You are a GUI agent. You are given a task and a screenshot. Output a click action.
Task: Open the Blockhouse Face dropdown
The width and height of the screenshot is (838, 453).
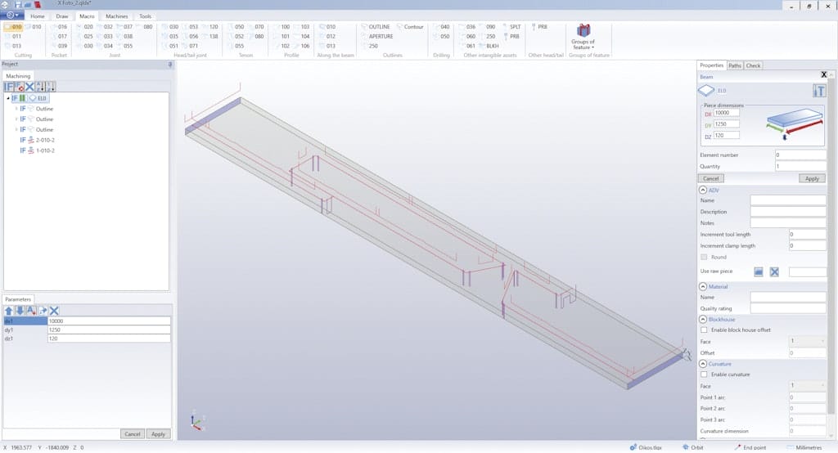coord(807,341)
